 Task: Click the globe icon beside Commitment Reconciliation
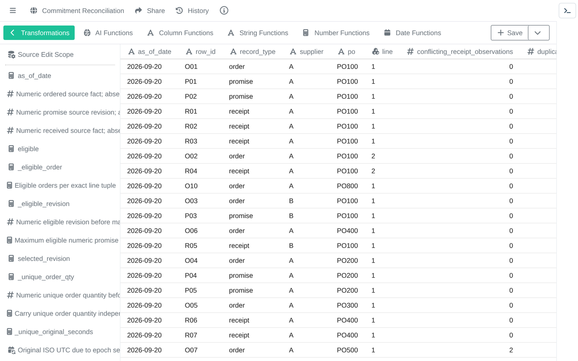(x=34, y=11)
